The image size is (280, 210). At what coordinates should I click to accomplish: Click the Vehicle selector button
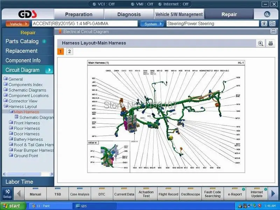(x=17, y=24)
